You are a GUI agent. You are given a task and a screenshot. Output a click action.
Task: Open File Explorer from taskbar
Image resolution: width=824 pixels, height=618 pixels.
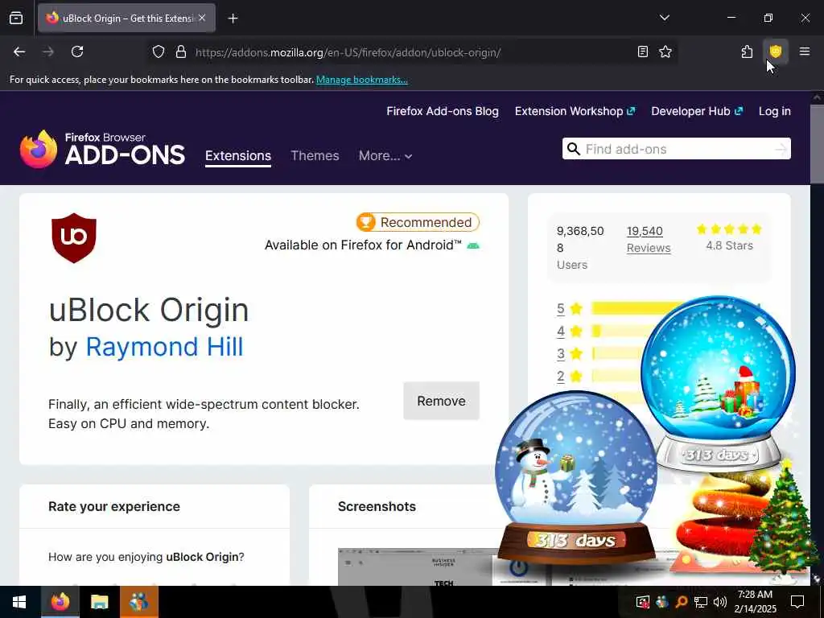coord(99,602)
